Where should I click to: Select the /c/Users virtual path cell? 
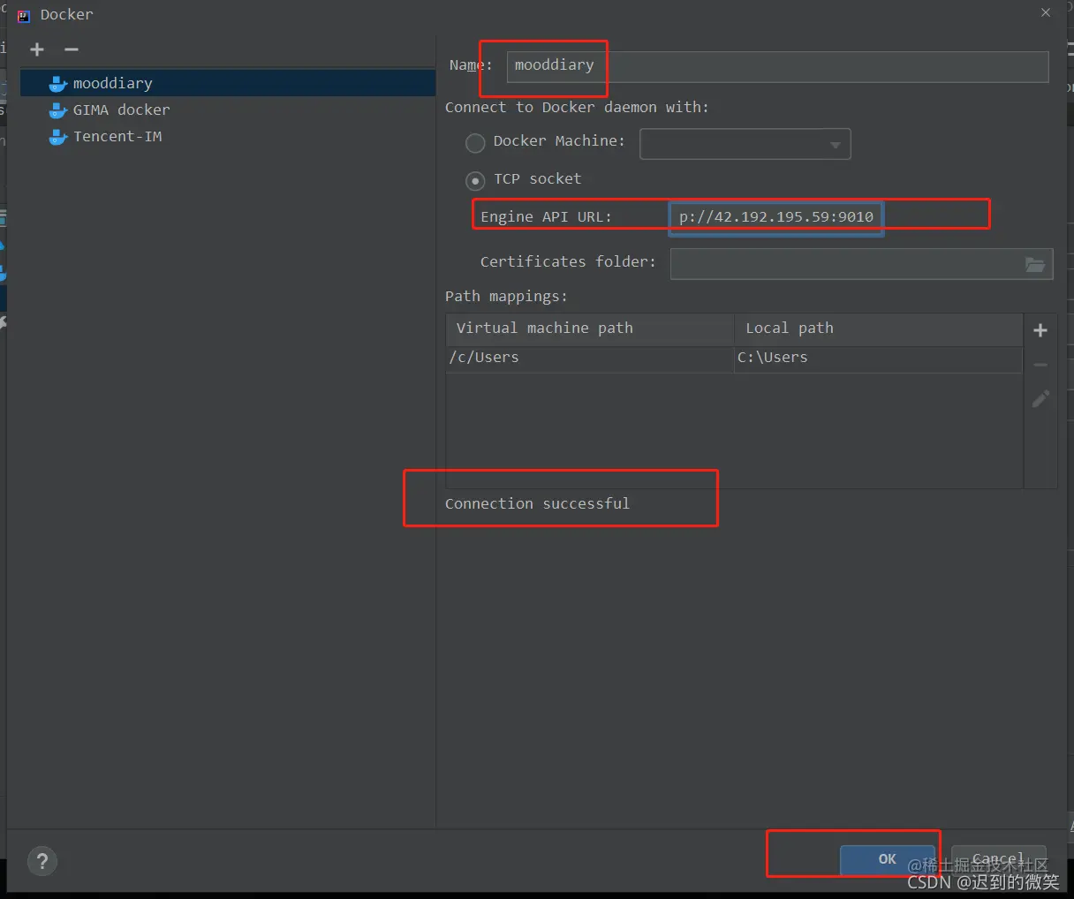tap(590, 358)
